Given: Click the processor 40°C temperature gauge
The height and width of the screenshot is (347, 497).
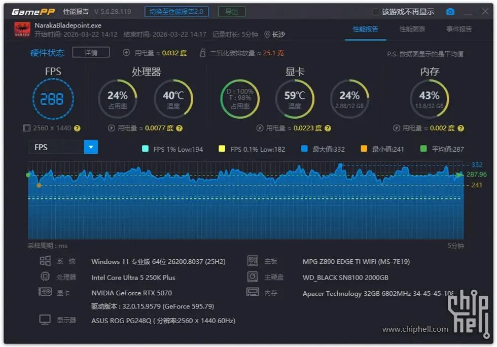Looking at the screenshot, I should pyautogui.click(x=173, y=99).
